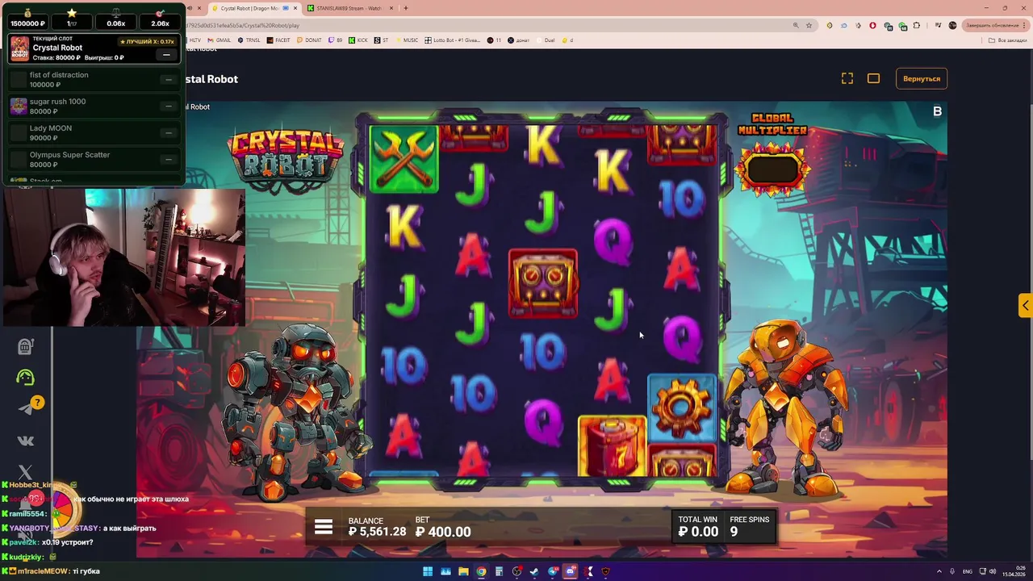Open the TRNSL bookmark
The width and height of the screenshot is (1033, 581).
click(x=249, y=40)
